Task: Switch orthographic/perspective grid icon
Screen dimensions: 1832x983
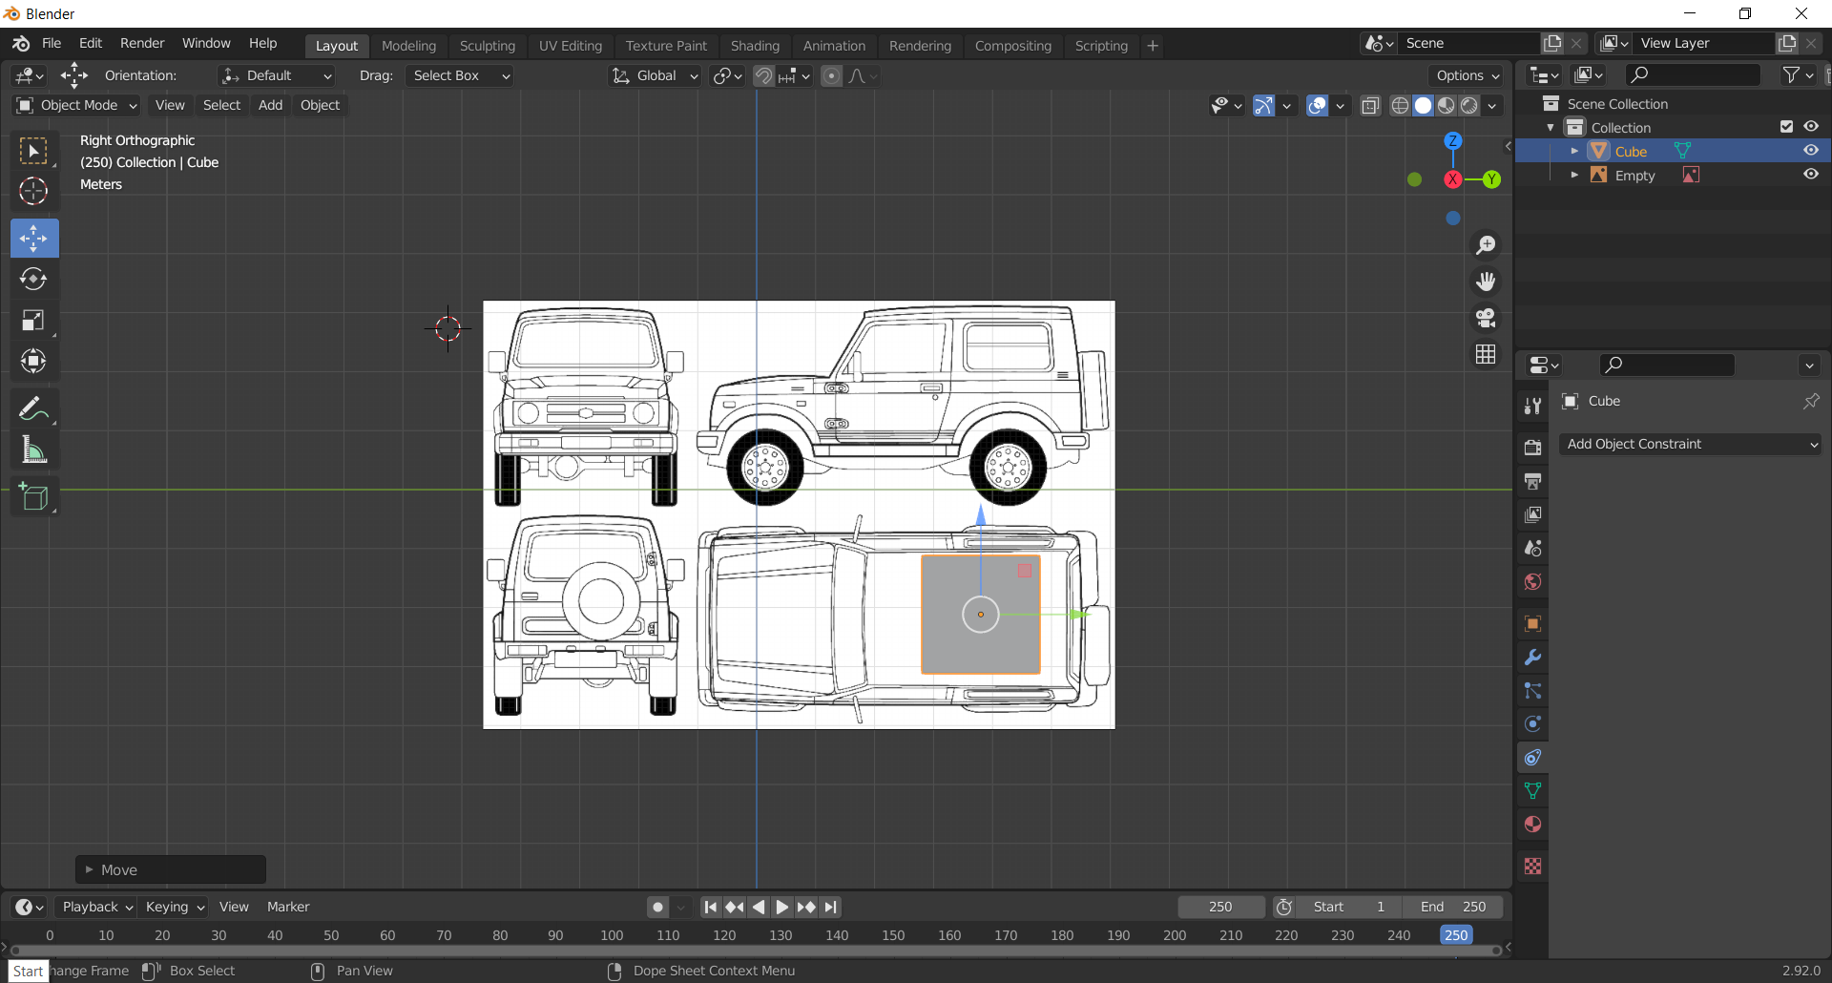Action: coord(1486,354)
